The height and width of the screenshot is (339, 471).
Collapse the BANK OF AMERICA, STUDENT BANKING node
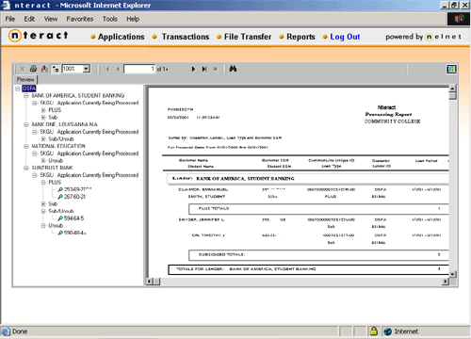click(26, 95)
